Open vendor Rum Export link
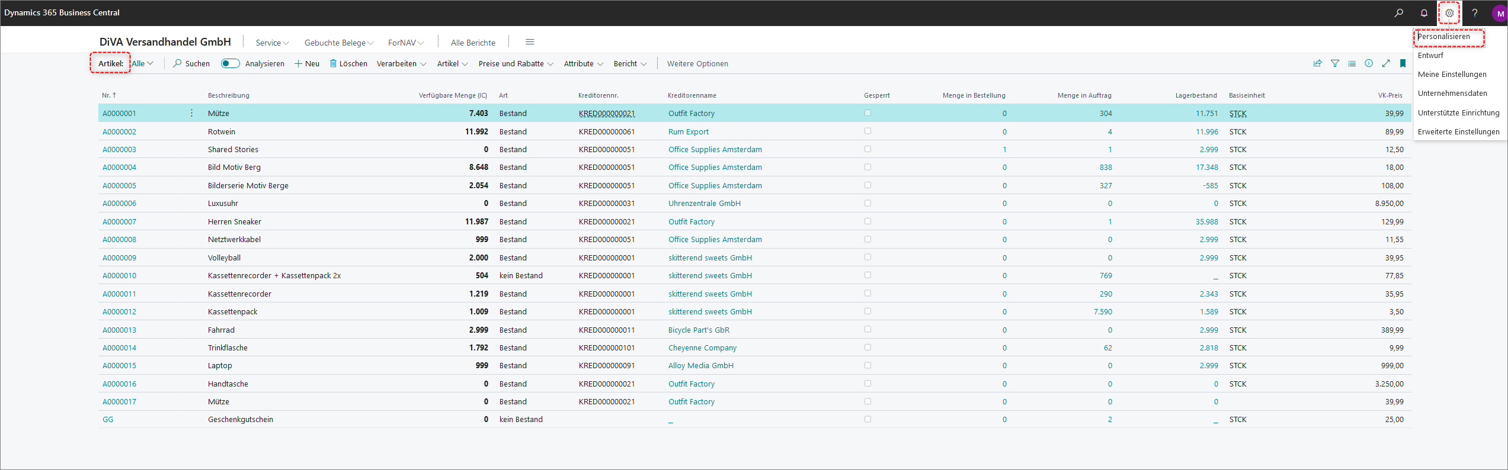Image resolution: width=1508 pixels, height=470 pixels. point(689,131)
